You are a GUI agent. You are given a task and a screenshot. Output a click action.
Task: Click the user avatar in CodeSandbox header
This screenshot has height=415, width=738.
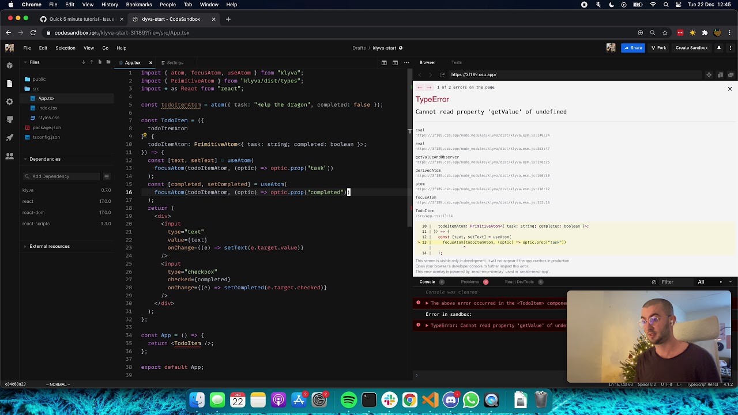(x=611, y=48)
